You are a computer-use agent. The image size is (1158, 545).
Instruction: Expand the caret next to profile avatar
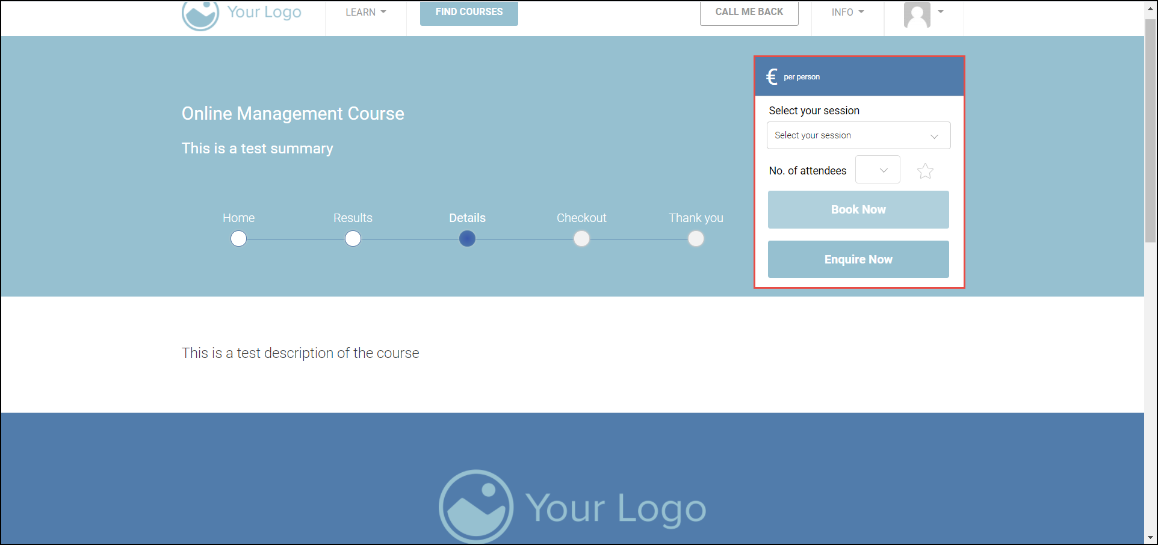click(x=941, y=11)
